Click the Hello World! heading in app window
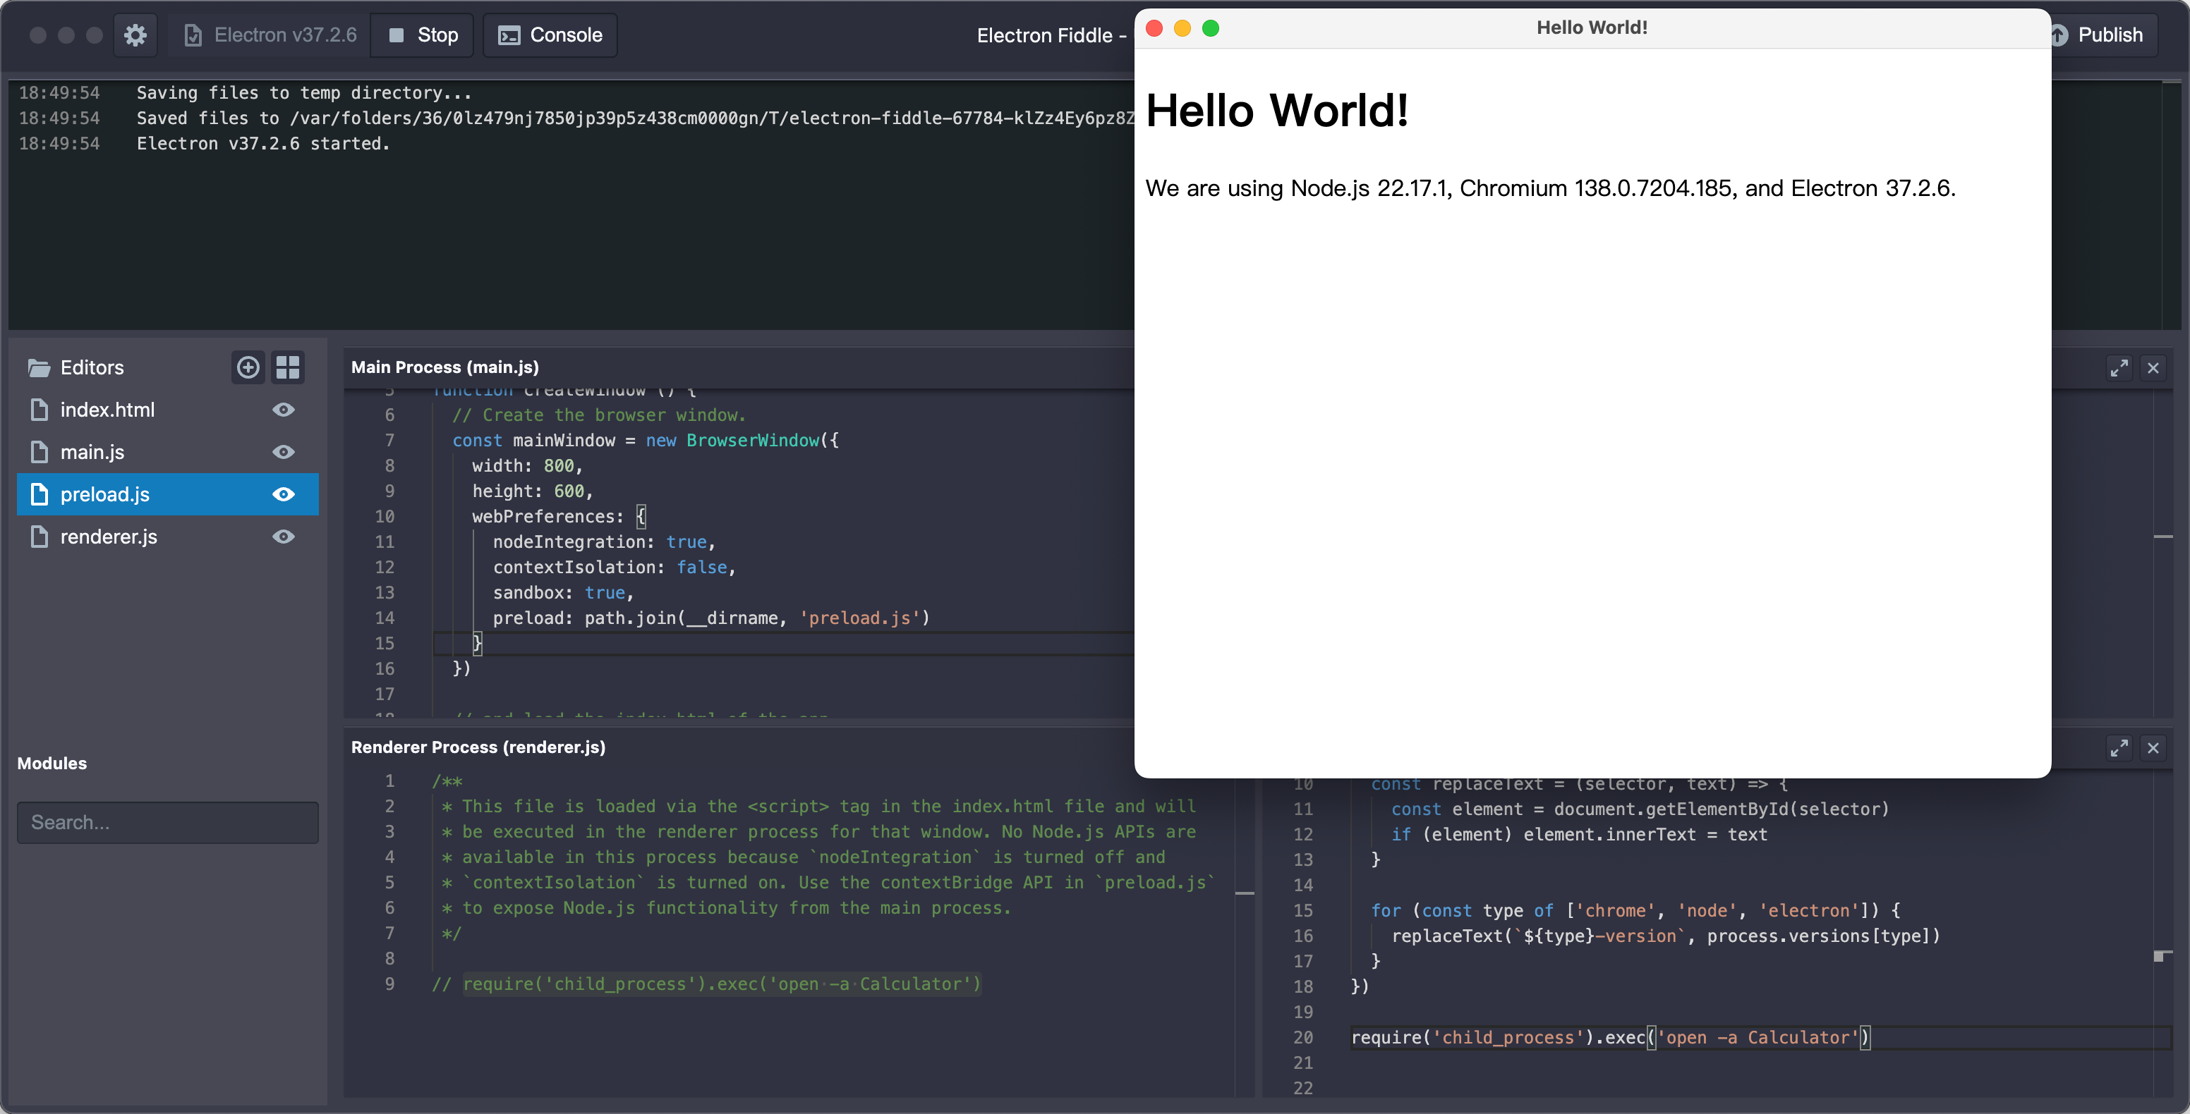 click(x=1278, y=111)
